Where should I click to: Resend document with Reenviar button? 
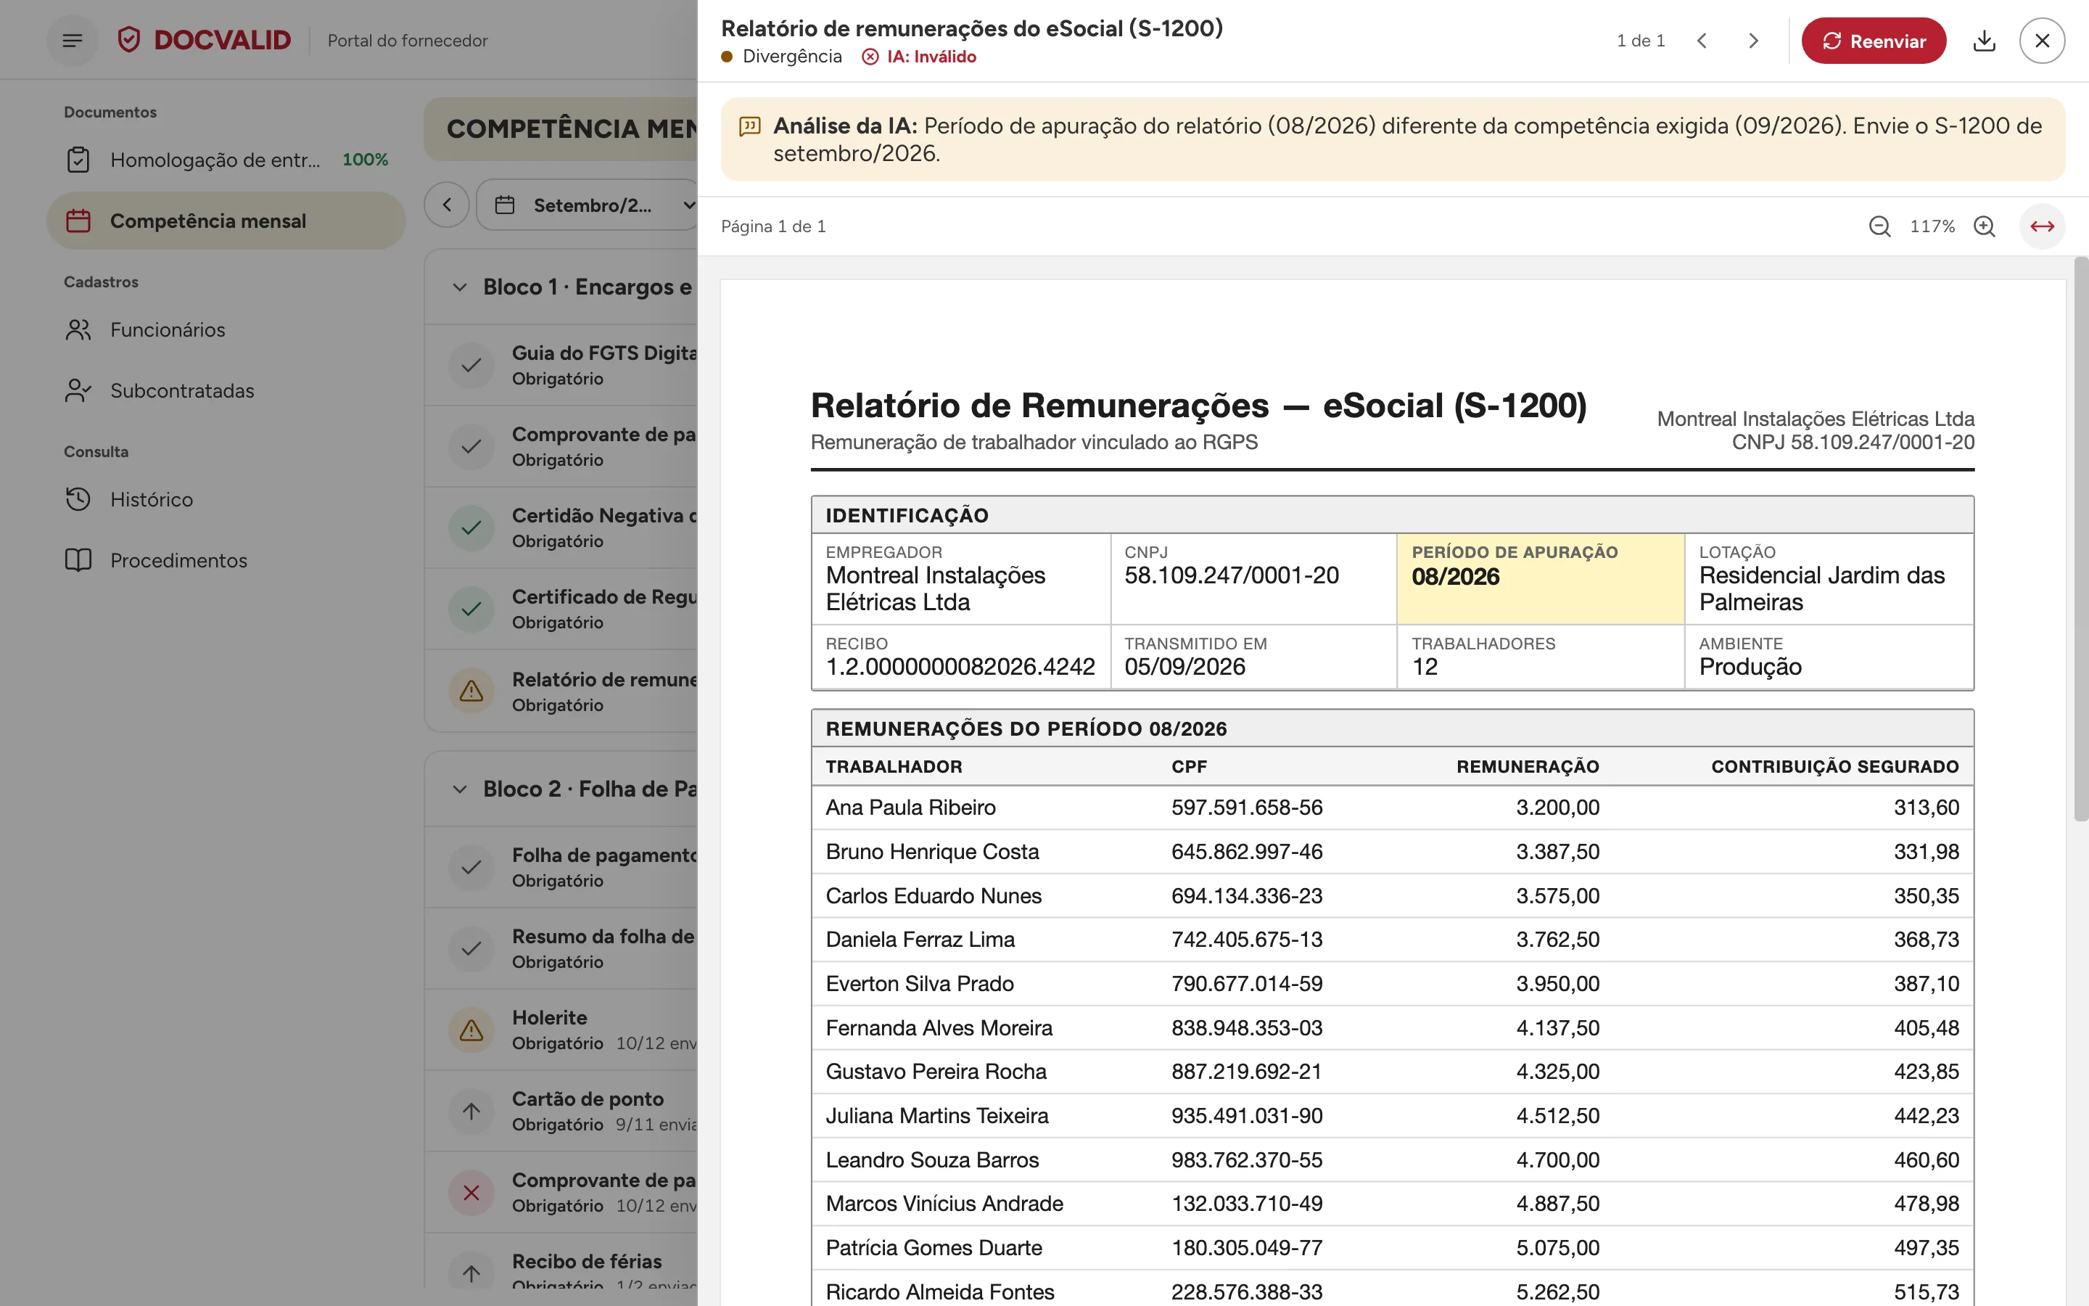[x=1873, y=41]
